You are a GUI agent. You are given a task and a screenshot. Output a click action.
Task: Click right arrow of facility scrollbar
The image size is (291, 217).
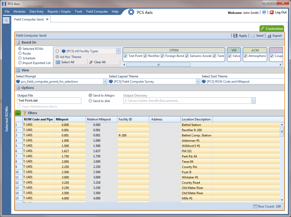pyautogui.click(x=280, y=65)
